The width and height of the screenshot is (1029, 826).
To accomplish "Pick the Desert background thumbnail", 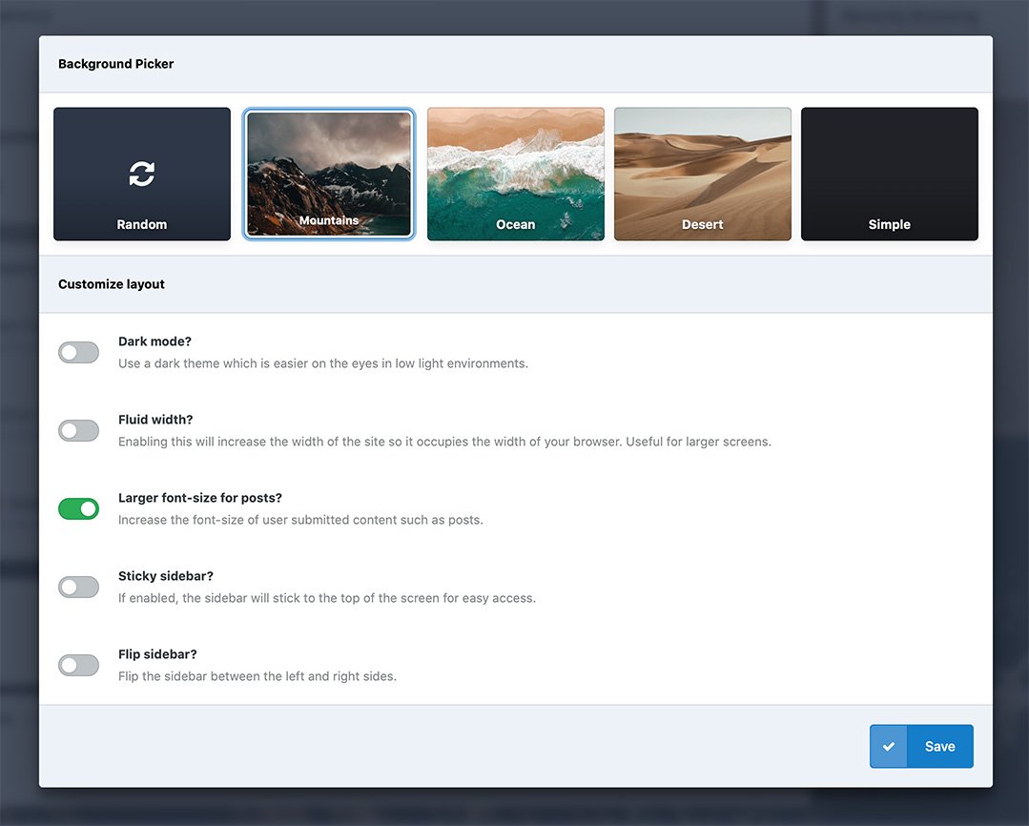I will [x=702, y=174].
